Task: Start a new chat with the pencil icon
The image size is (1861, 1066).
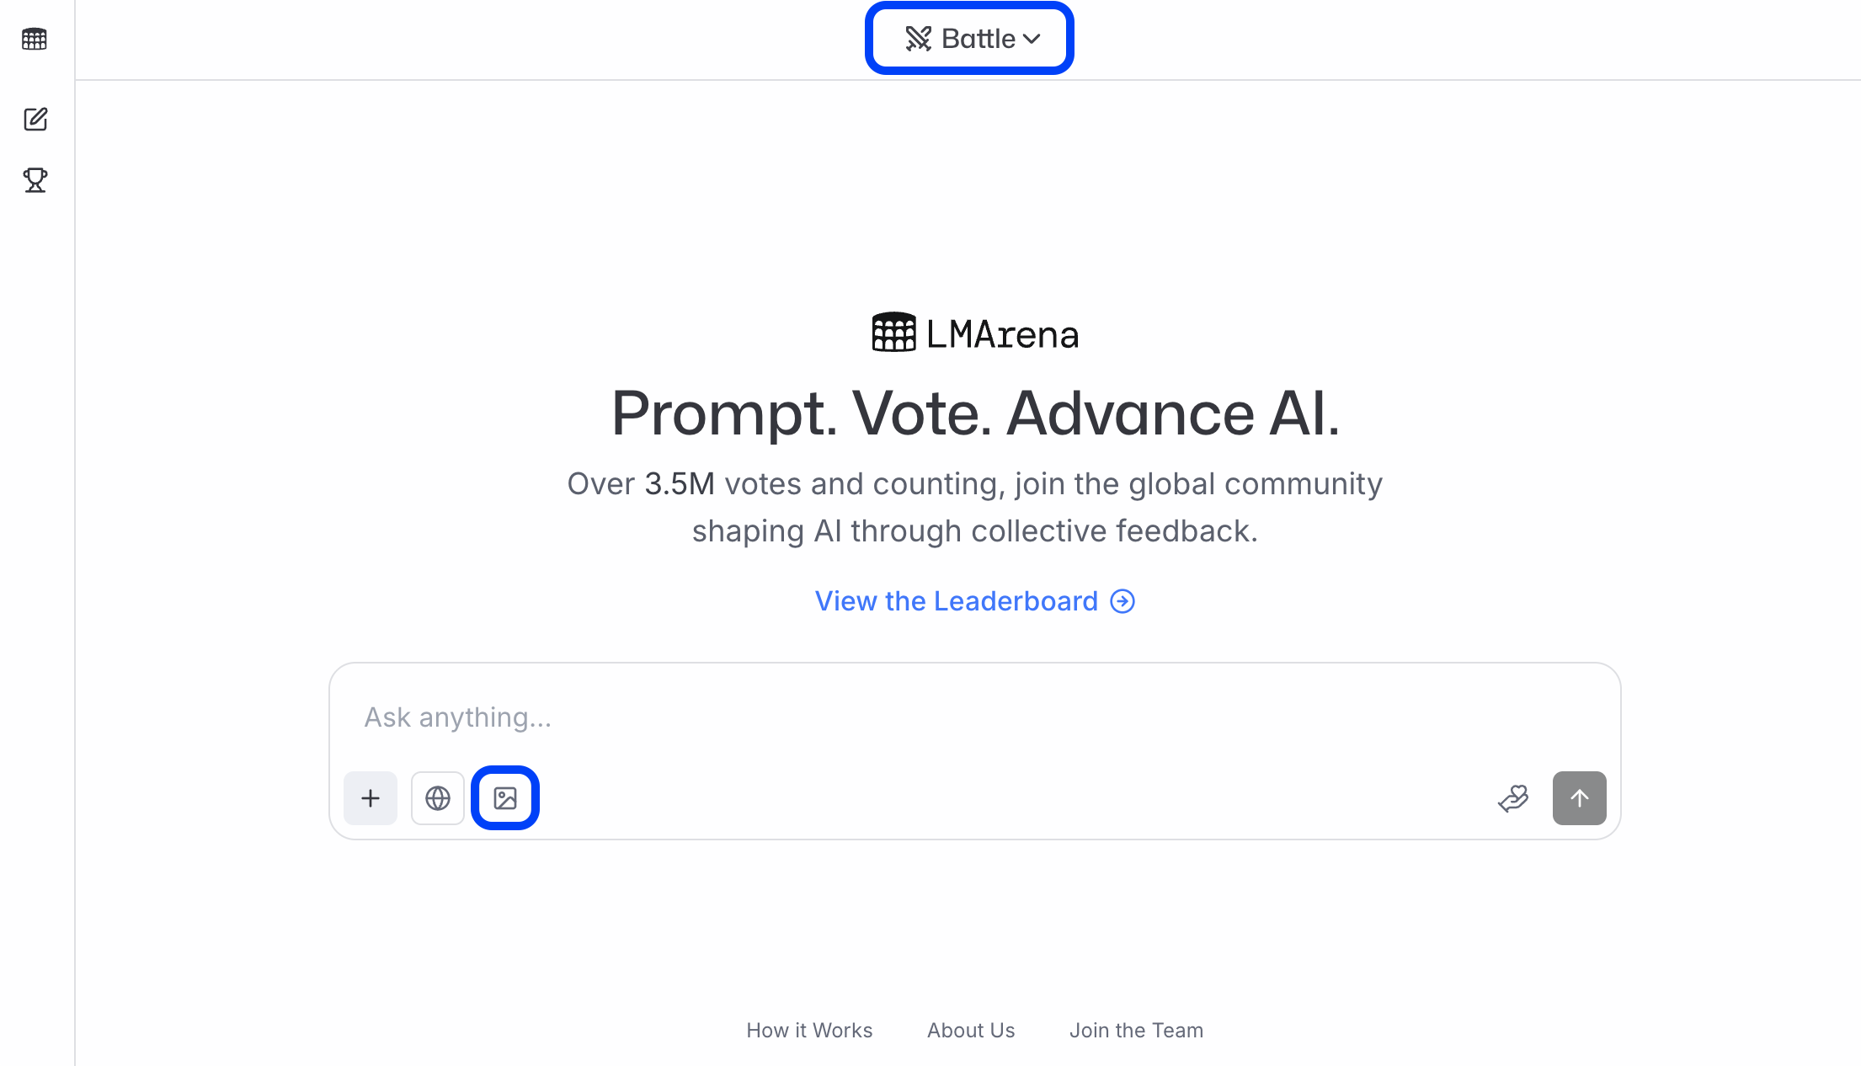Action: click(x=35, y=120)
